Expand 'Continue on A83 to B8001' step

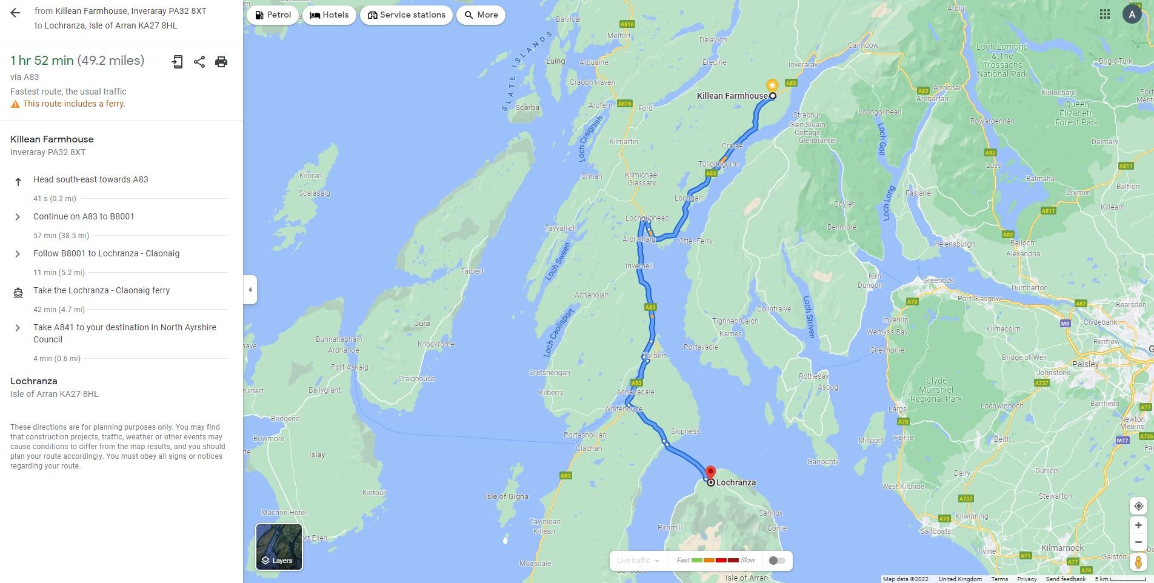coord(119,217)
